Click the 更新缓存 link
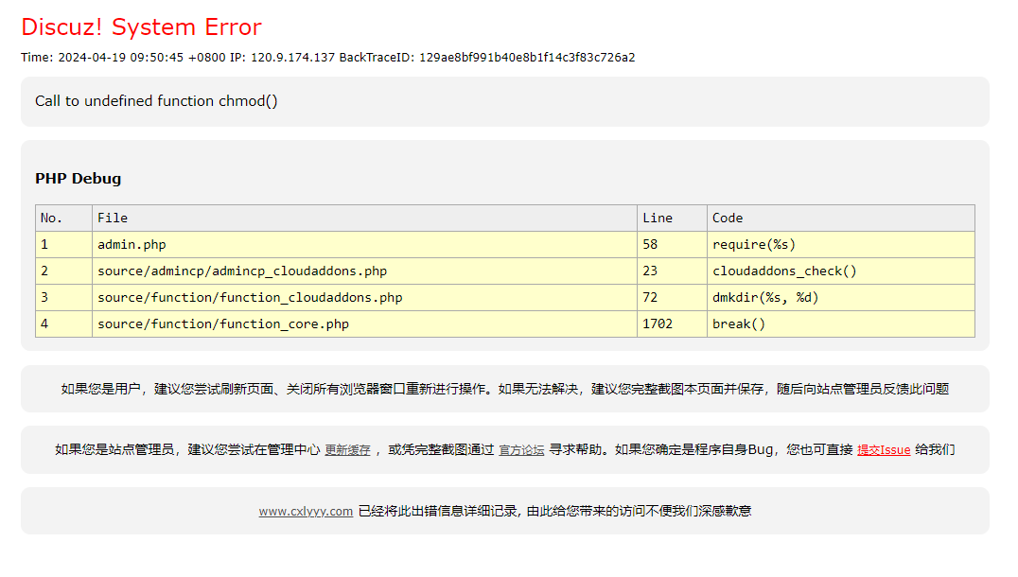Screen dimensions: 1018x577 pos(347,450)
